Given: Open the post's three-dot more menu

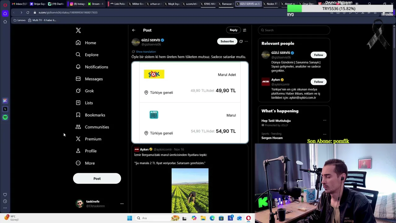Looking at the screenshot, I should tap(246, 41).
